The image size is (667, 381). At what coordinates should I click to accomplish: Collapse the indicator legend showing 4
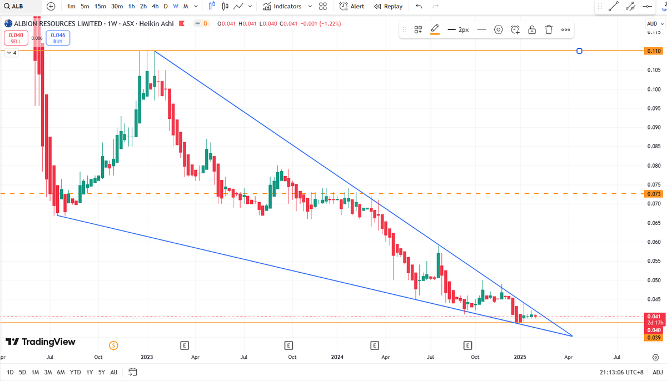pos(12,53)
